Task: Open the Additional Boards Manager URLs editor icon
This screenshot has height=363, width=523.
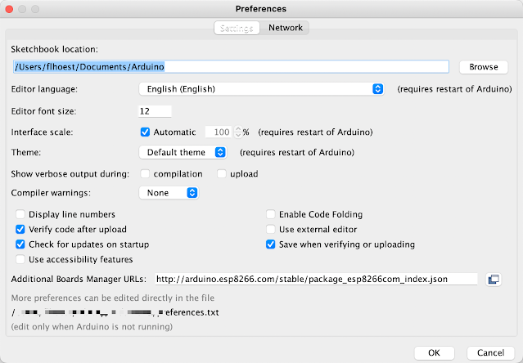Action: pos(493,280)
